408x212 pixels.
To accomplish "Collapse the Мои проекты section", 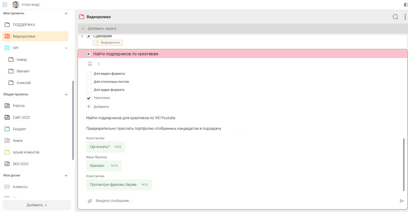I will coord(66,13).
